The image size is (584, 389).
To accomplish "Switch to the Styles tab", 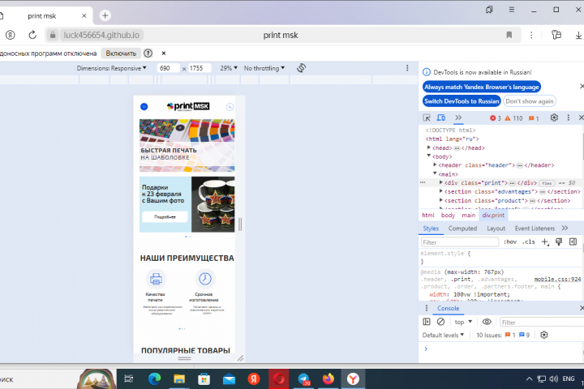I will [431, 229].
